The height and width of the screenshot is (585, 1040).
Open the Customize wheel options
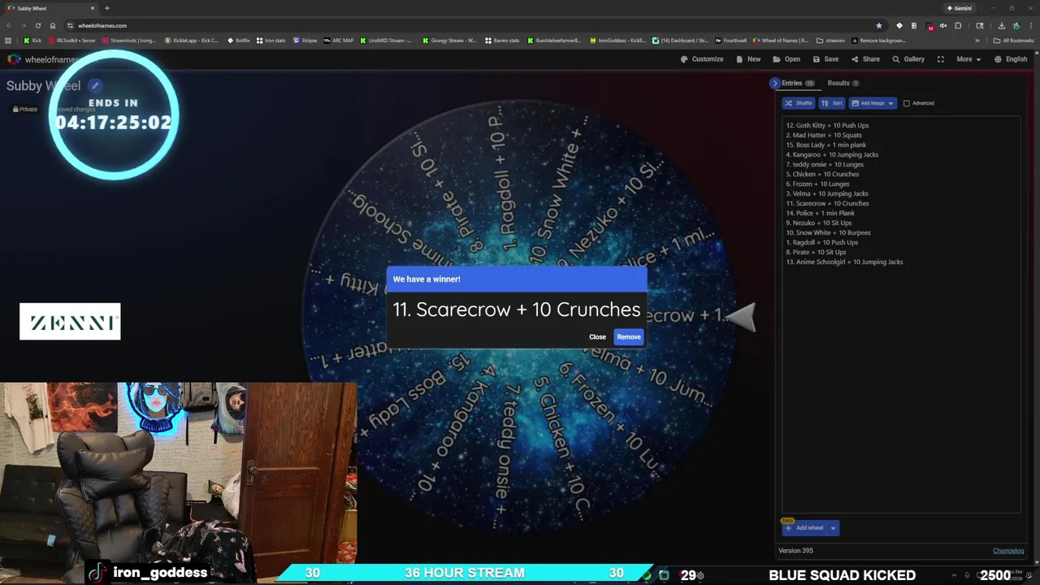702,59
